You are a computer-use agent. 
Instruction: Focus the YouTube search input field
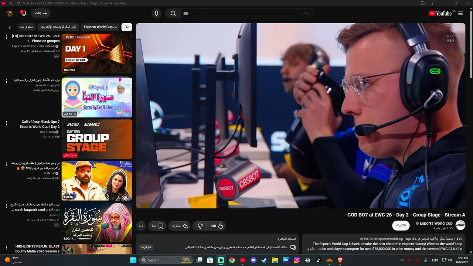[x=247, y=13]
